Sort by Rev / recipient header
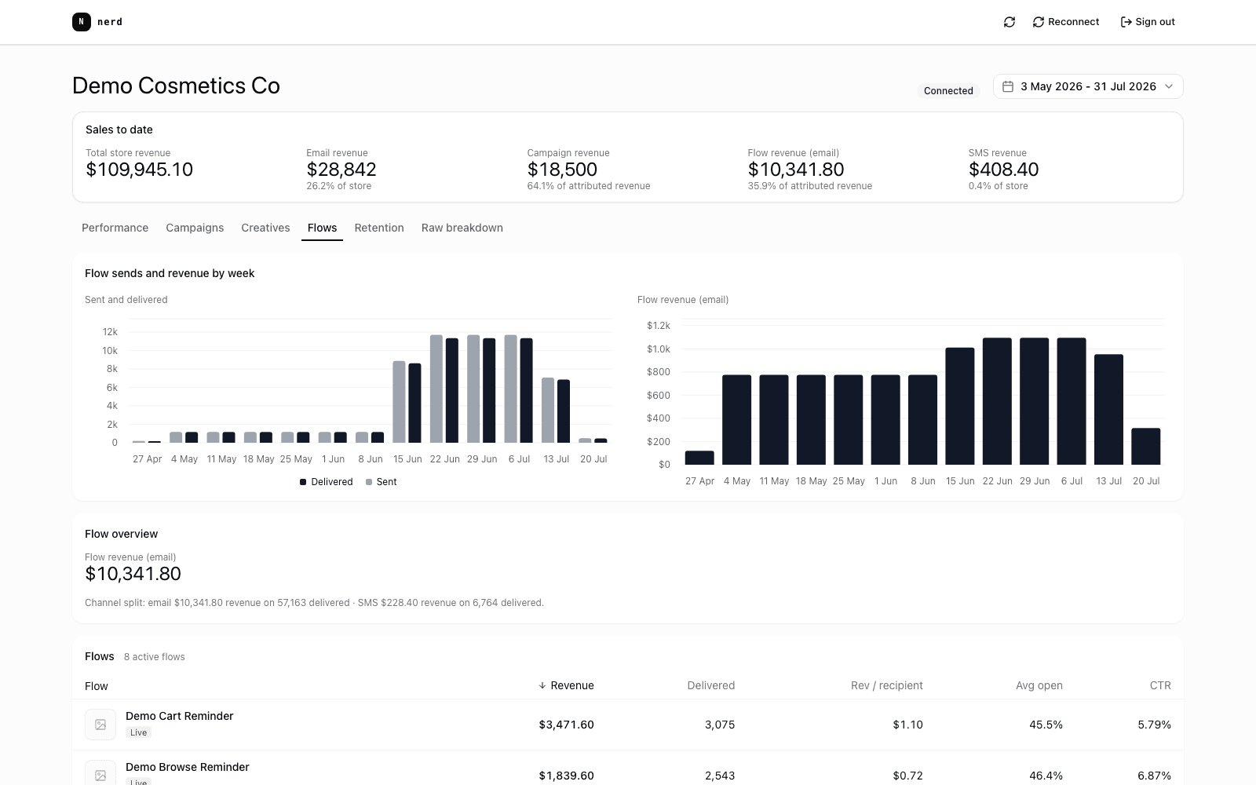Image resolution: width=1256 pixels, height=785 pixels. click(887, 685)
